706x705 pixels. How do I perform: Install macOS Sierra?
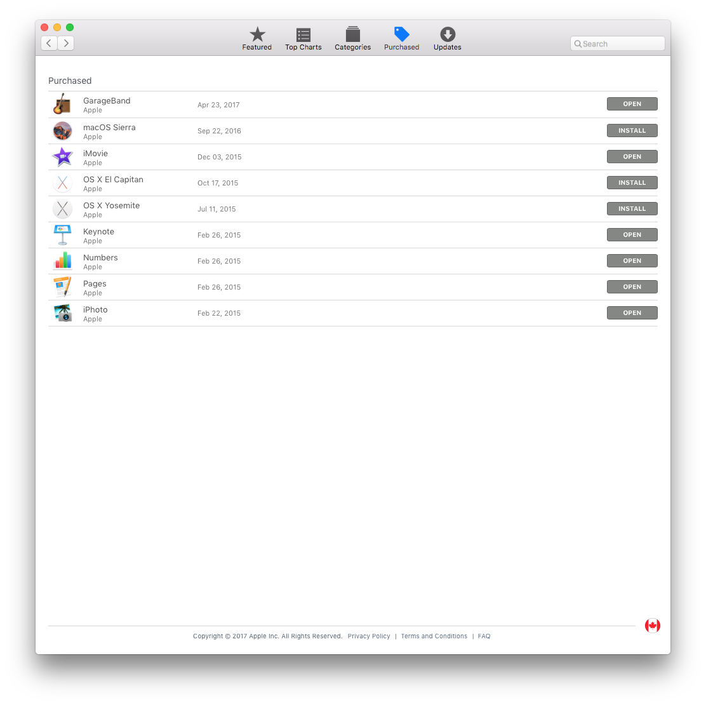[632, 131]
